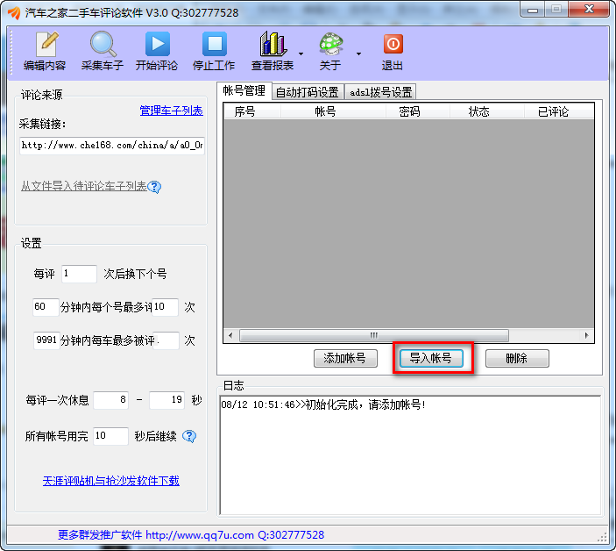Click help icon beside 从文件导入待评论车子列表
Image resolution: width=616 pixels, height=551 pixels.
(154, 187)
